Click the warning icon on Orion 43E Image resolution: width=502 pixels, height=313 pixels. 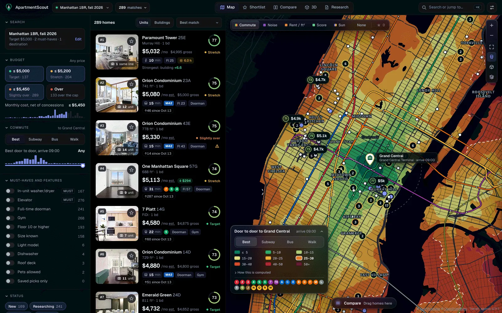217,146
